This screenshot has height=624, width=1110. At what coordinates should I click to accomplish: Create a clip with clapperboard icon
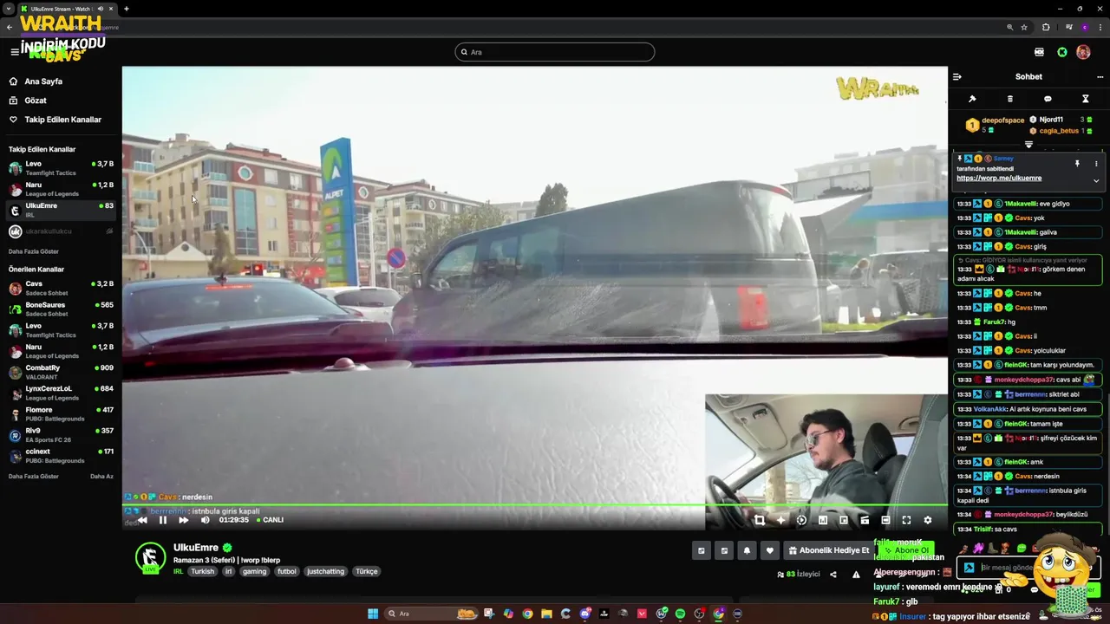[865, 520]
